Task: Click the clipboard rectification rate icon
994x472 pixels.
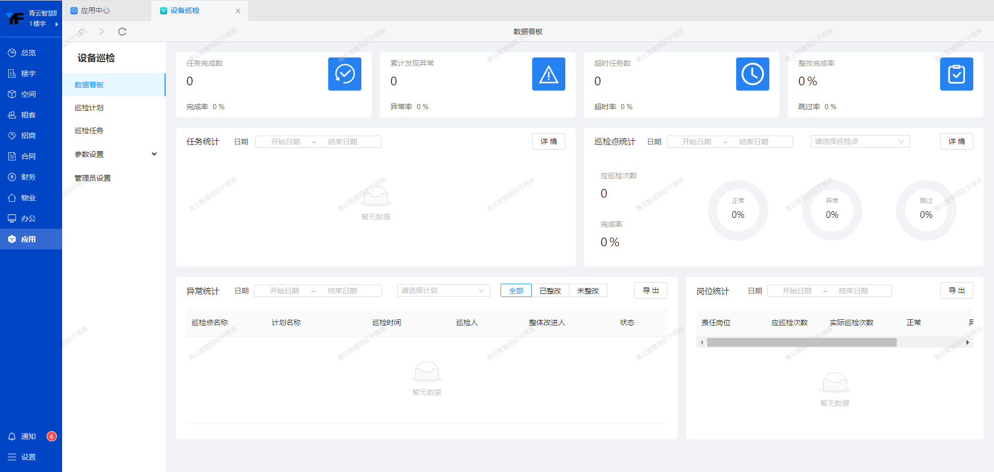Action: tap(956, 74)
